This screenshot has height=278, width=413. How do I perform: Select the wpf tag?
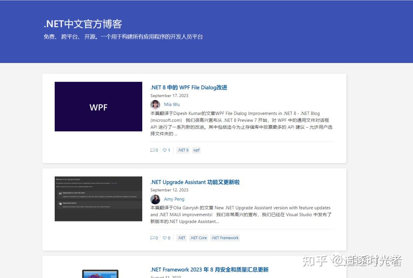(196, 150)
